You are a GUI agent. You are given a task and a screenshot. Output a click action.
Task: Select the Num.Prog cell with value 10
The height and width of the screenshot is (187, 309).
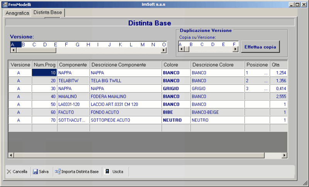click(x=44, y=73)
